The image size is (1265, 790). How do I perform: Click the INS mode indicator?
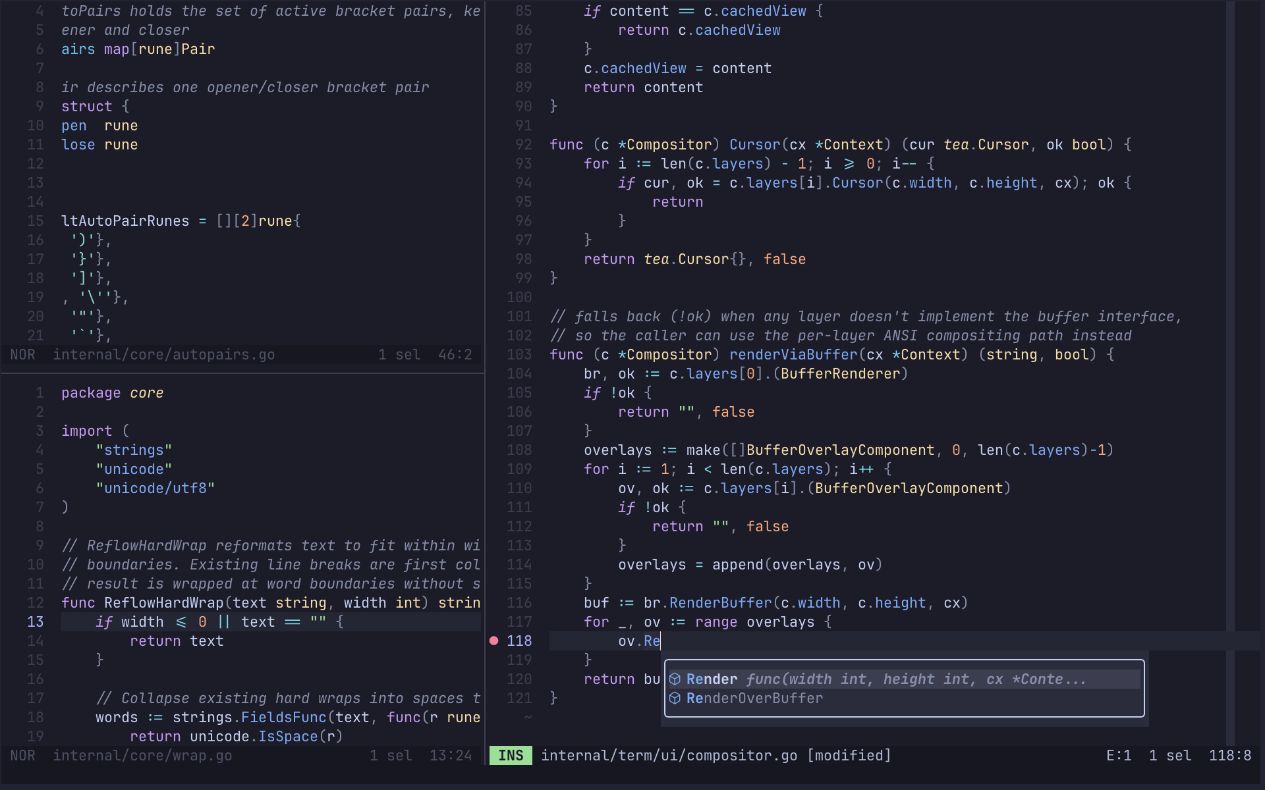coord(511,756)
